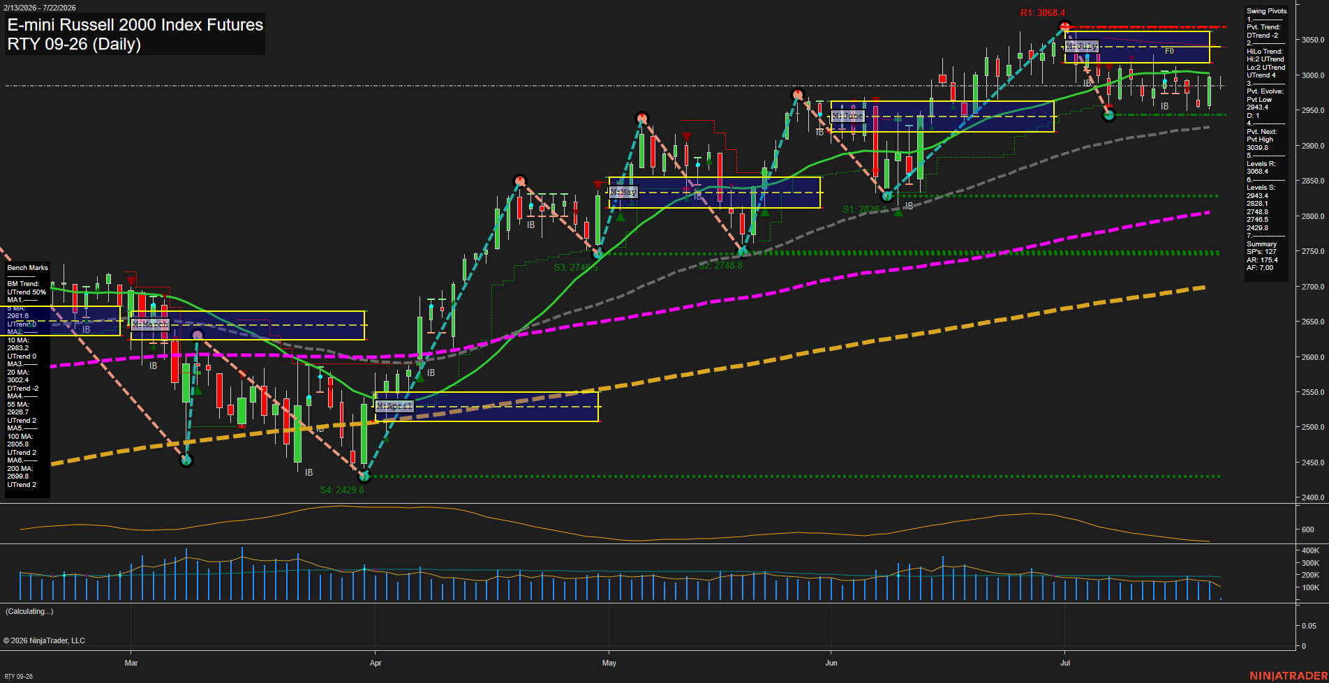Screen dimensions: 1329x683
Task: Click the NINJATRADER logo
Action: coord(1289,676)
